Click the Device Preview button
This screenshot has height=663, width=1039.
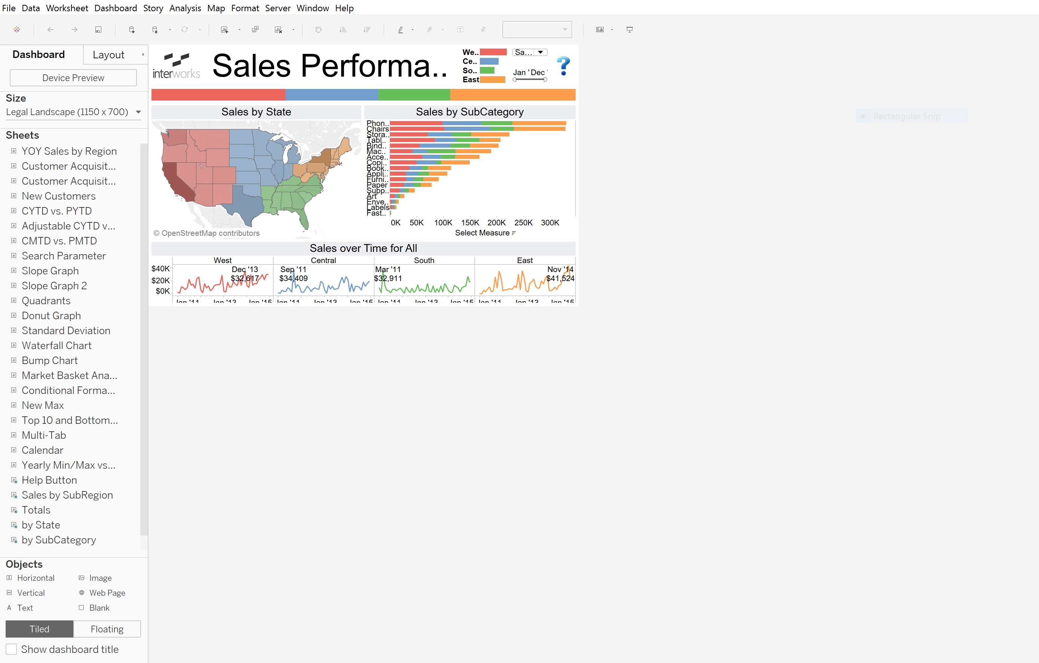tap(73, 78)
